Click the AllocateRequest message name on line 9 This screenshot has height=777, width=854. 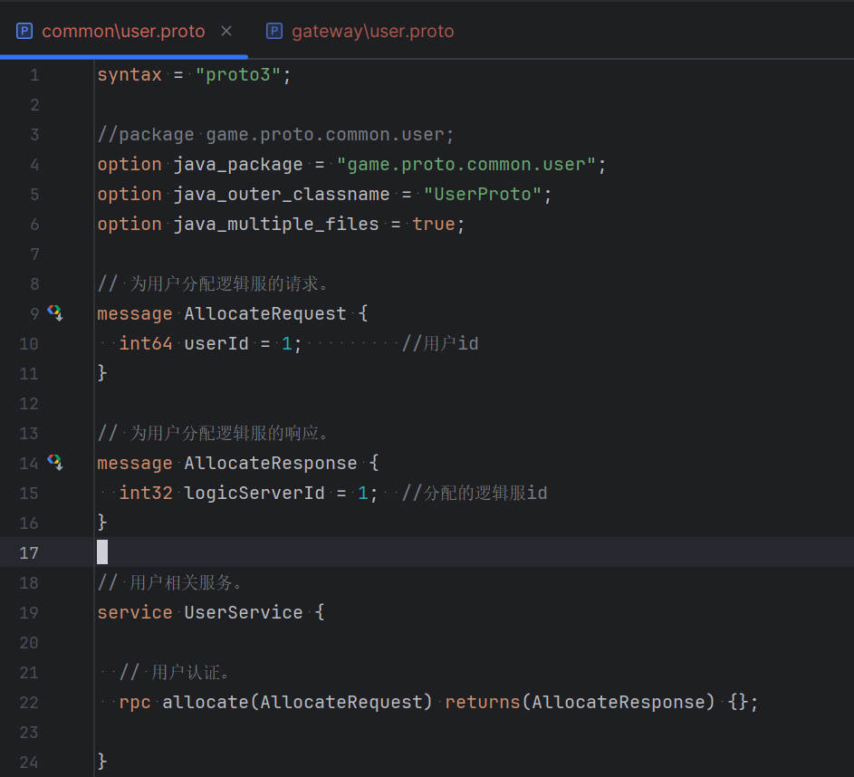[x=265, y=313]
